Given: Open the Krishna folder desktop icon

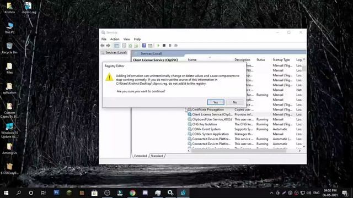Looking at the screenshot, I should 9,8.
